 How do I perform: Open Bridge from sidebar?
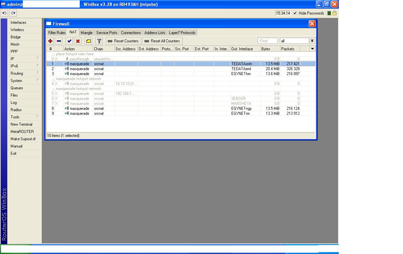[24, 37]
